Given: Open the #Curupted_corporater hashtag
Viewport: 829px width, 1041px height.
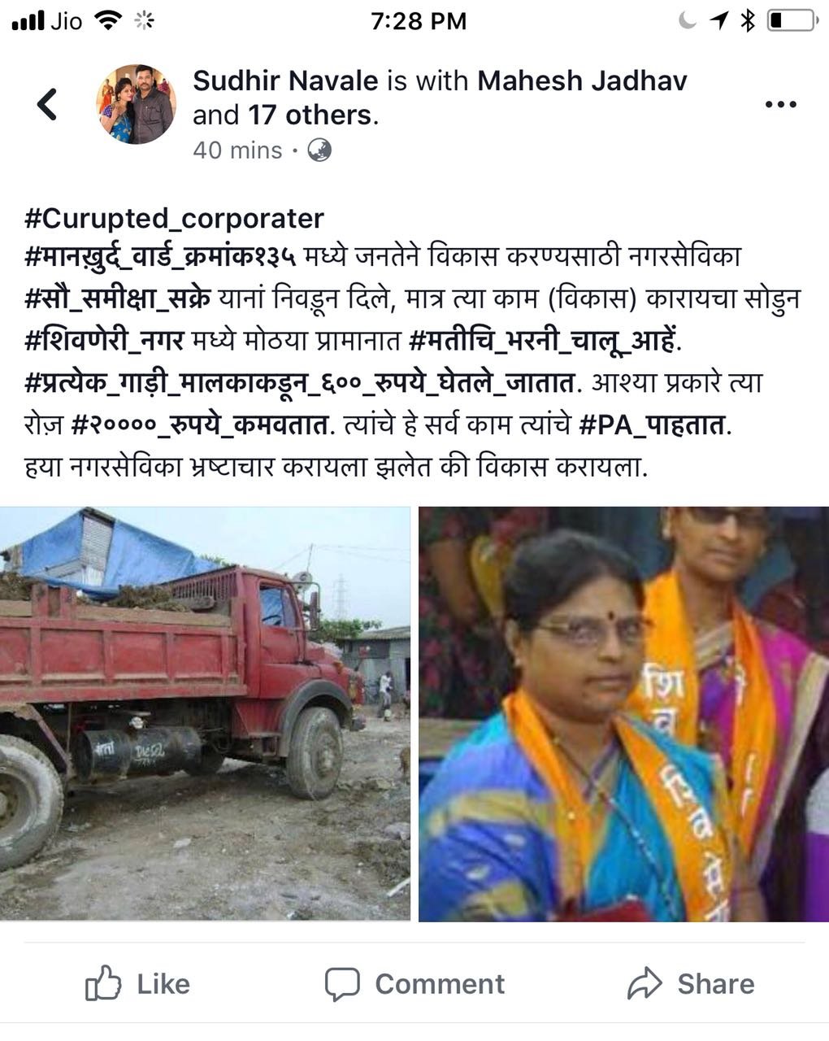Looking at the screenshot, I should [x=174, y=218].
